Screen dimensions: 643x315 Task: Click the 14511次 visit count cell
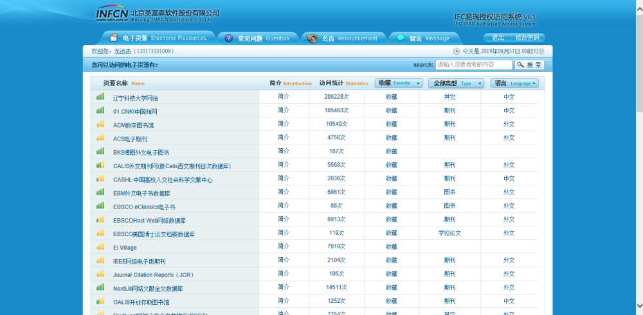(x=336, y=287)
